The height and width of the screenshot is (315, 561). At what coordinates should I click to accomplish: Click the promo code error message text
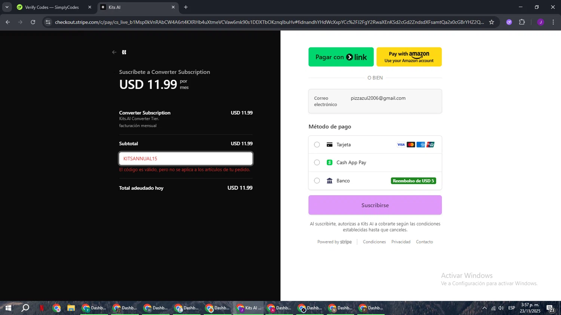(x=185, y=170)
